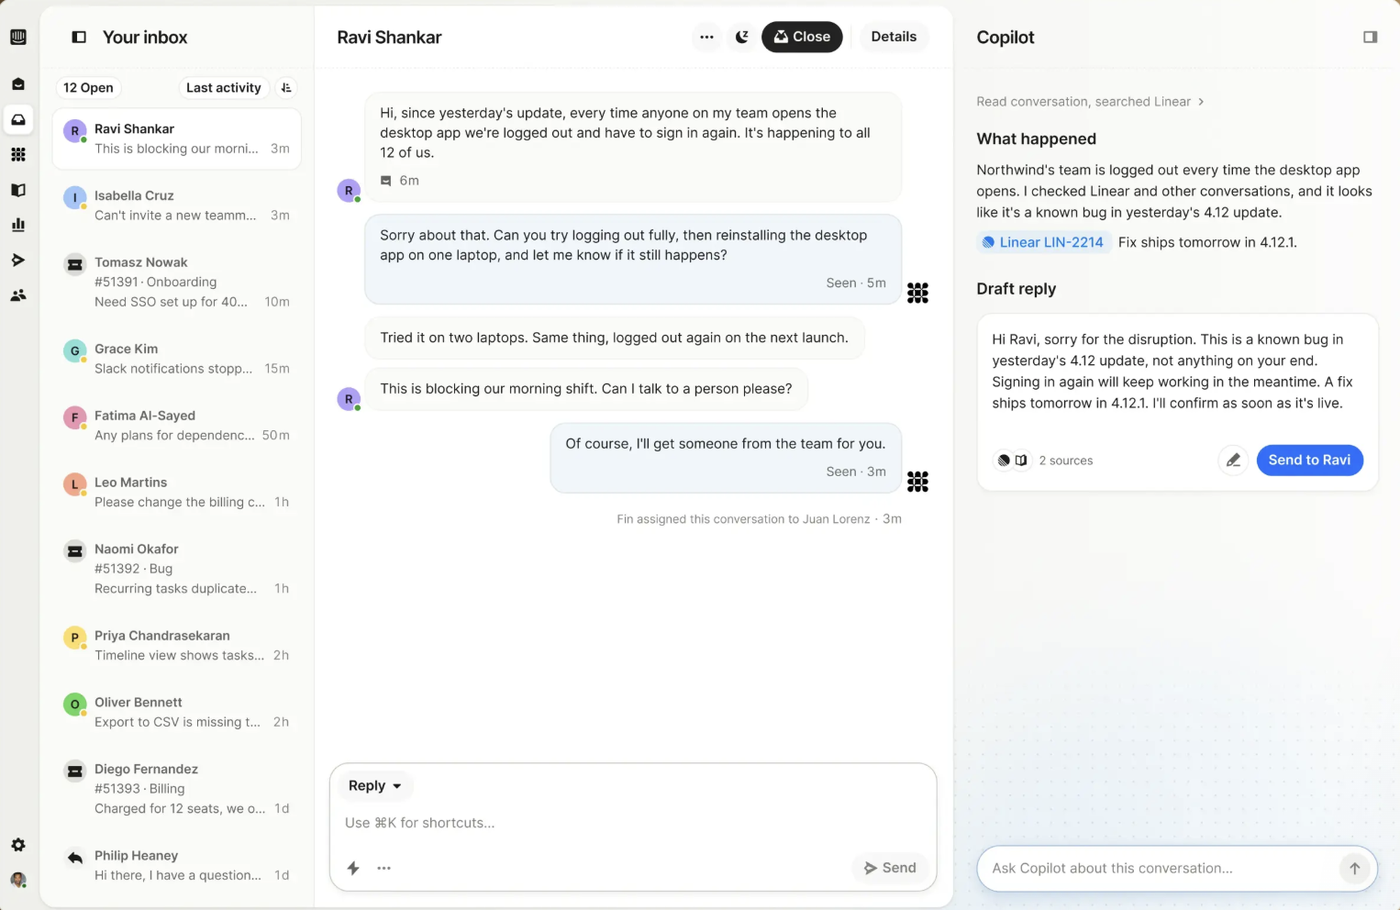Open the Linear LIN-2214 issue link
The width and height of the screenshot is (1400, 910).
tap(1043, 242)
